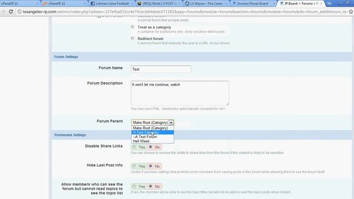354x199 pixels.
Task: Set Disable Share Links to No
Action: click(x=150, y=147)
